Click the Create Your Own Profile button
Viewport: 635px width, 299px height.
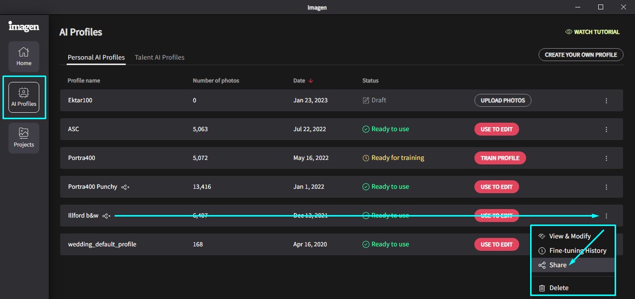[581, 55]
